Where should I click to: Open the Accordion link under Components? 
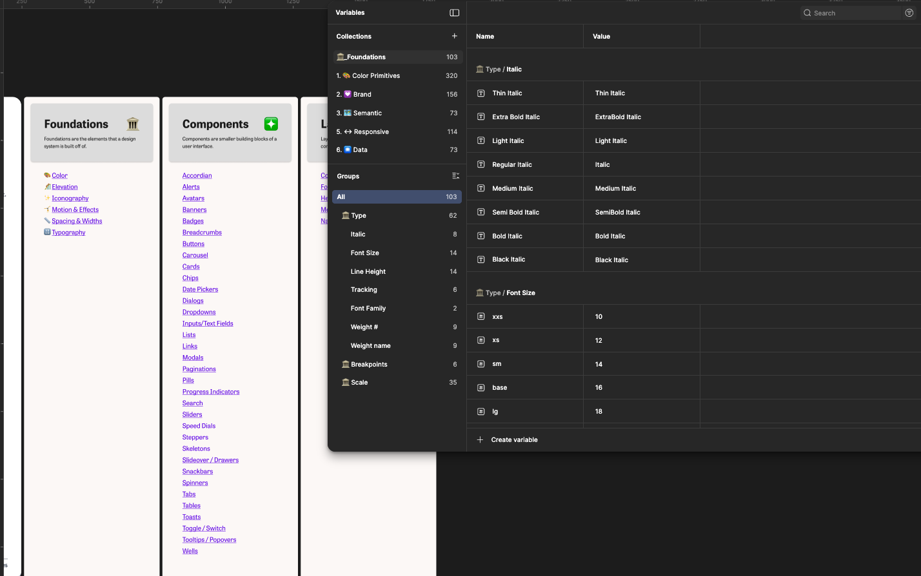(x=197, y=175)
